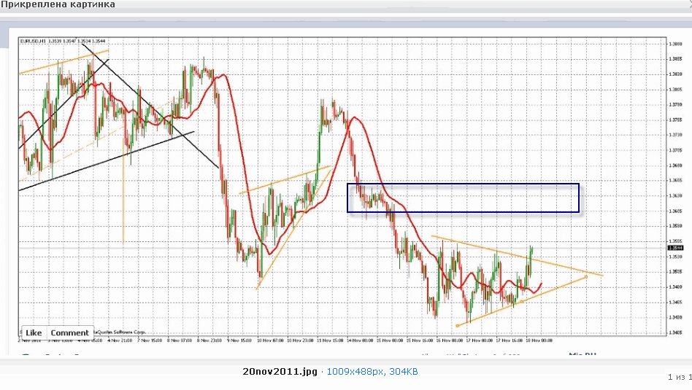Click the blue rectangle zone on the chart

(x=463, y=198)
